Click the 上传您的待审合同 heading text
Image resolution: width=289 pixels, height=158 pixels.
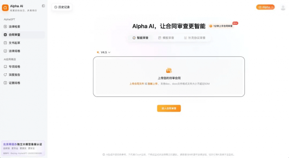coord(169,78)
